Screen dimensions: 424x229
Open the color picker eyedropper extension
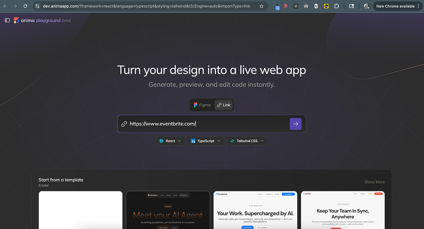coord(277,7)
